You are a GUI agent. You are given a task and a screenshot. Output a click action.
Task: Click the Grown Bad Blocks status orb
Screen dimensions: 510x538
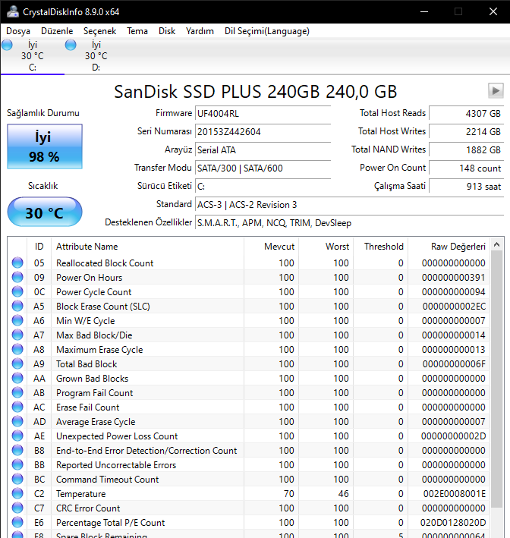[17, 379]
